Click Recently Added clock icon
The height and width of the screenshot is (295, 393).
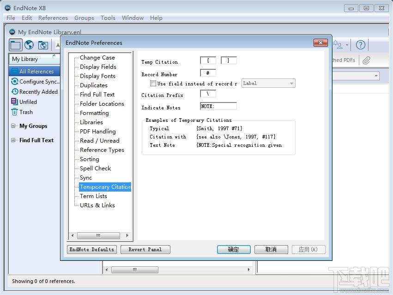pos(14,92)
